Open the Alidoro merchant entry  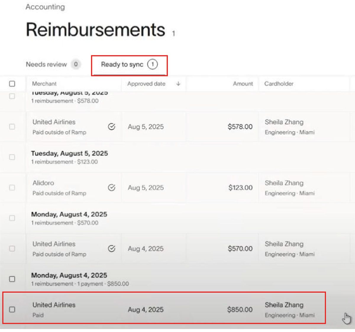pyautogui.click(x=43, y=183)
